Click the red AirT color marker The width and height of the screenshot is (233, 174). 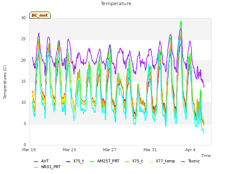[36, 162]
